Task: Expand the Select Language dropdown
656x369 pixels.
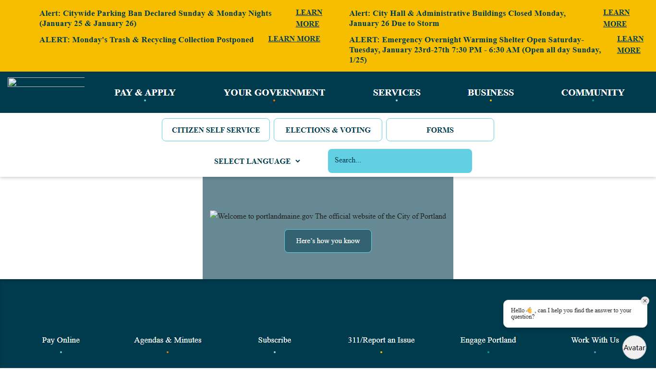Action: (257, 161)
